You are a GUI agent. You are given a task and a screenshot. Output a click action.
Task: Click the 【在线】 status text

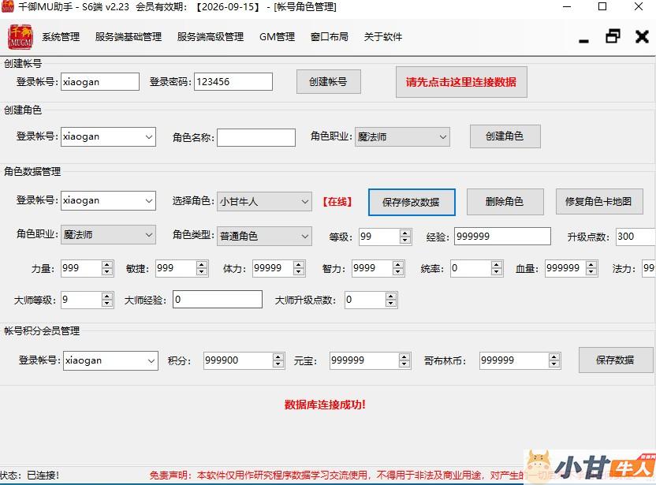(337, 202)
